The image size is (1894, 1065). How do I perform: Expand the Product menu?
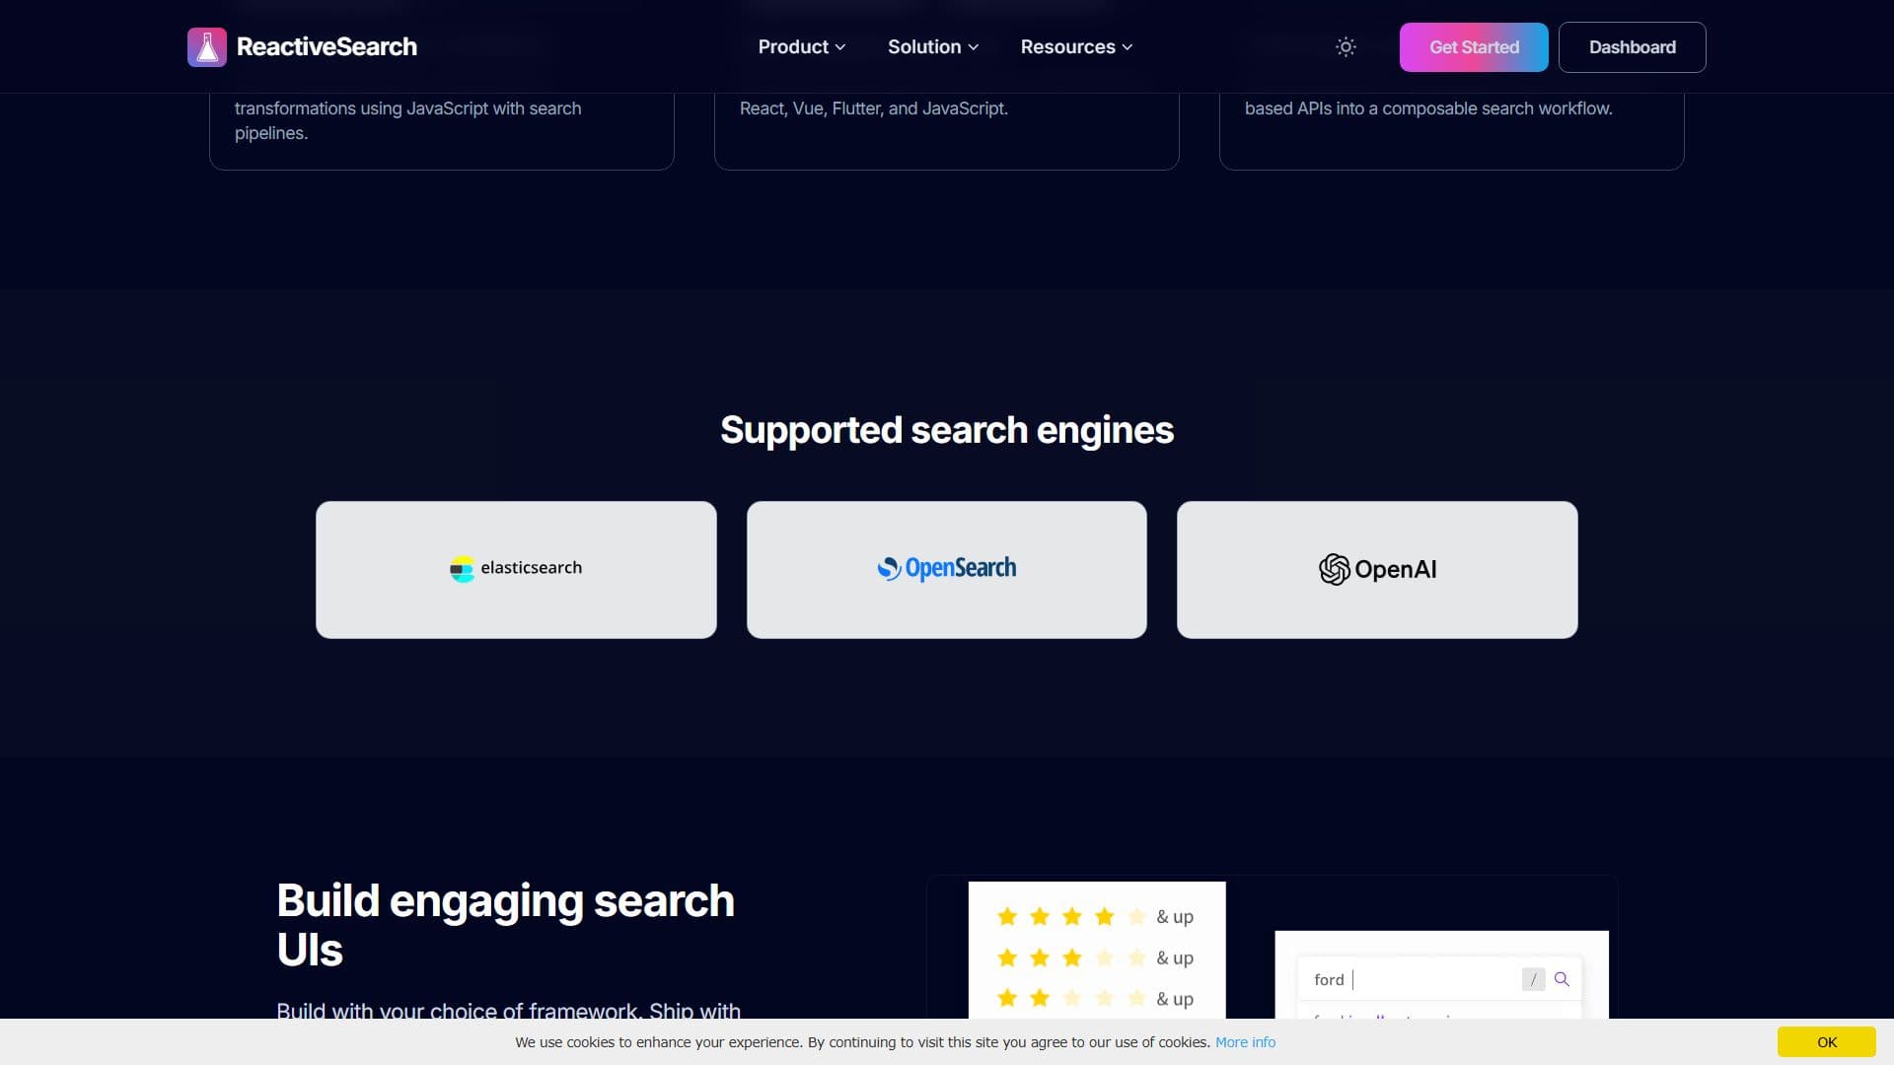pos(801,47)
